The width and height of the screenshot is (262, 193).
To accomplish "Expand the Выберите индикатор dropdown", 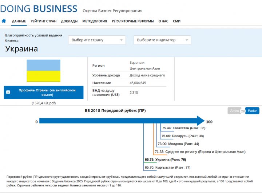I will [x=162, y=40].
